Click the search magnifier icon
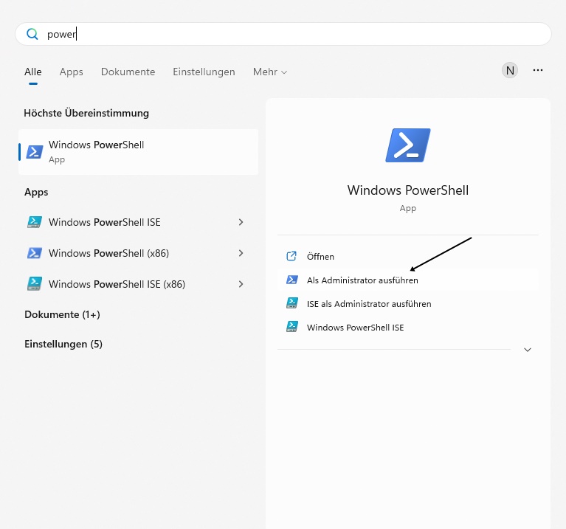 (x=32, y=34)
